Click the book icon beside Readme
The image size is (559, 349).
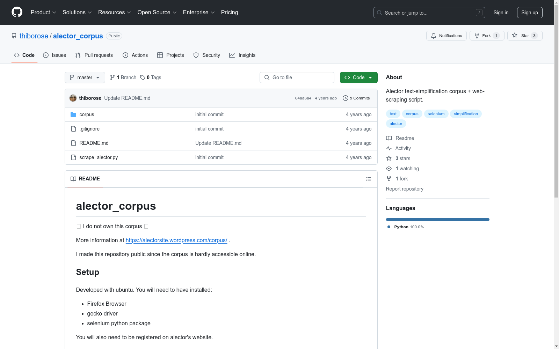coord(389,138)
